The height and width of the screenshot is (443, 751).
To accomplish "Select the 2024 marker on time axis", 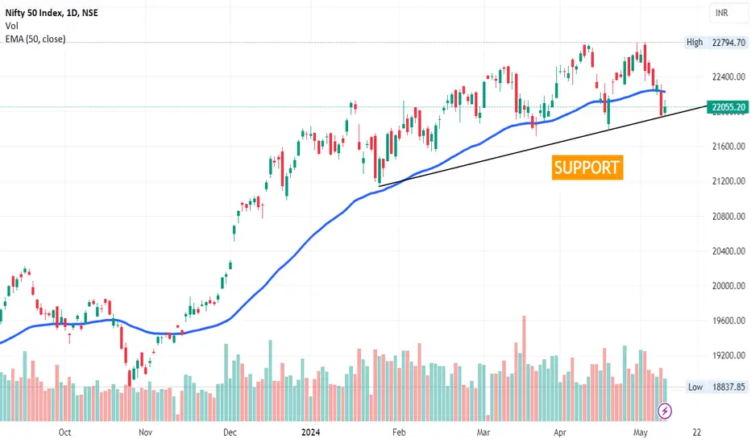I will [x=310, y=433].
